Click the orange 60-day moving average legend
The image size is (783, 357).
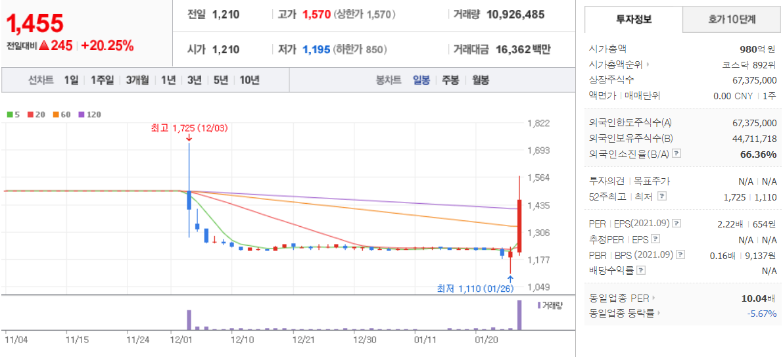[60, 114]
